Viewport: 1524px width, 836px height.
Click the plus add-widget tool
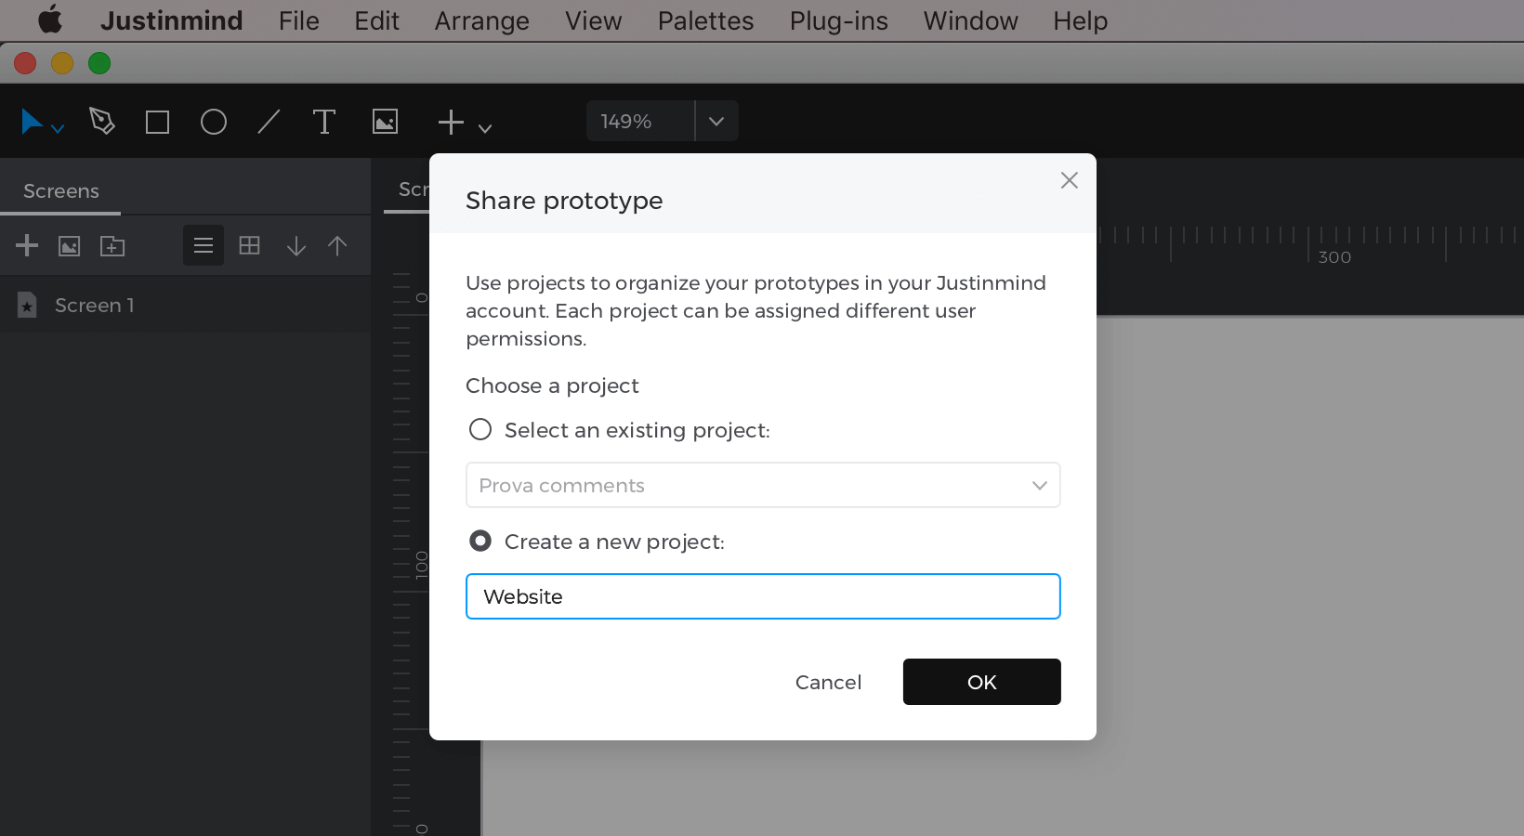(x=451, y=122)
